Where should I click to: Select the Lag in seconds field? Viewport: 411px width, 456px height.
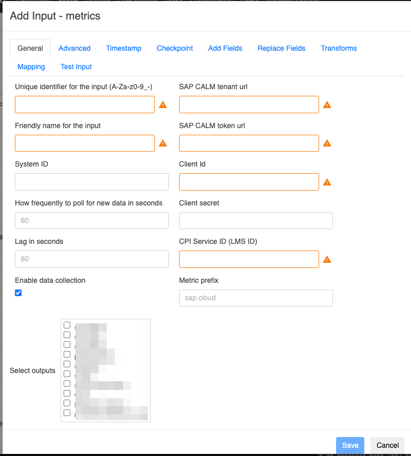pos(92,259)
